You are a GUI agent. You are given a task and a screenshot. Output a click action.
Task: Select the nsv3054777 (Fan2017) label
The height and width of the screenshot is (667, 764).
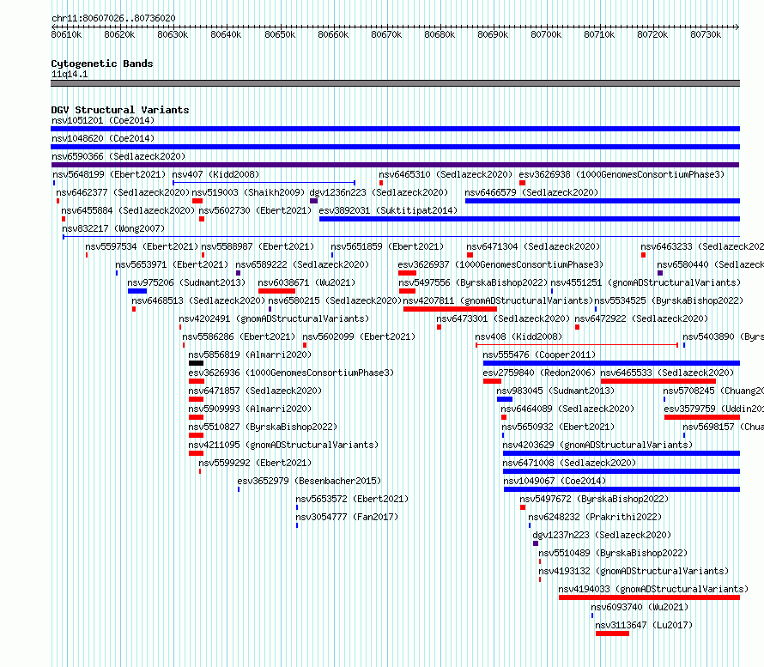pos(347,517)
